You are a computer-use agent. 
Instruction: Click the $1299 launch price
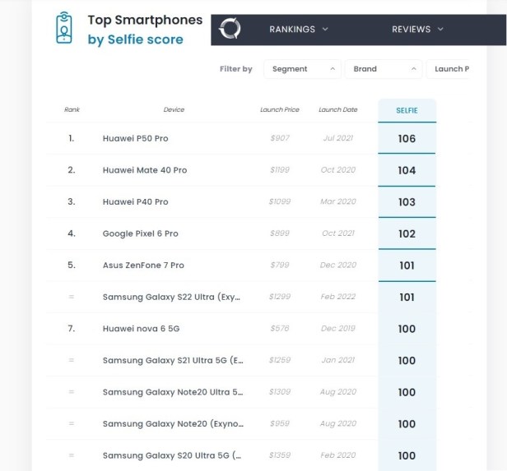(x=280, y=297)
